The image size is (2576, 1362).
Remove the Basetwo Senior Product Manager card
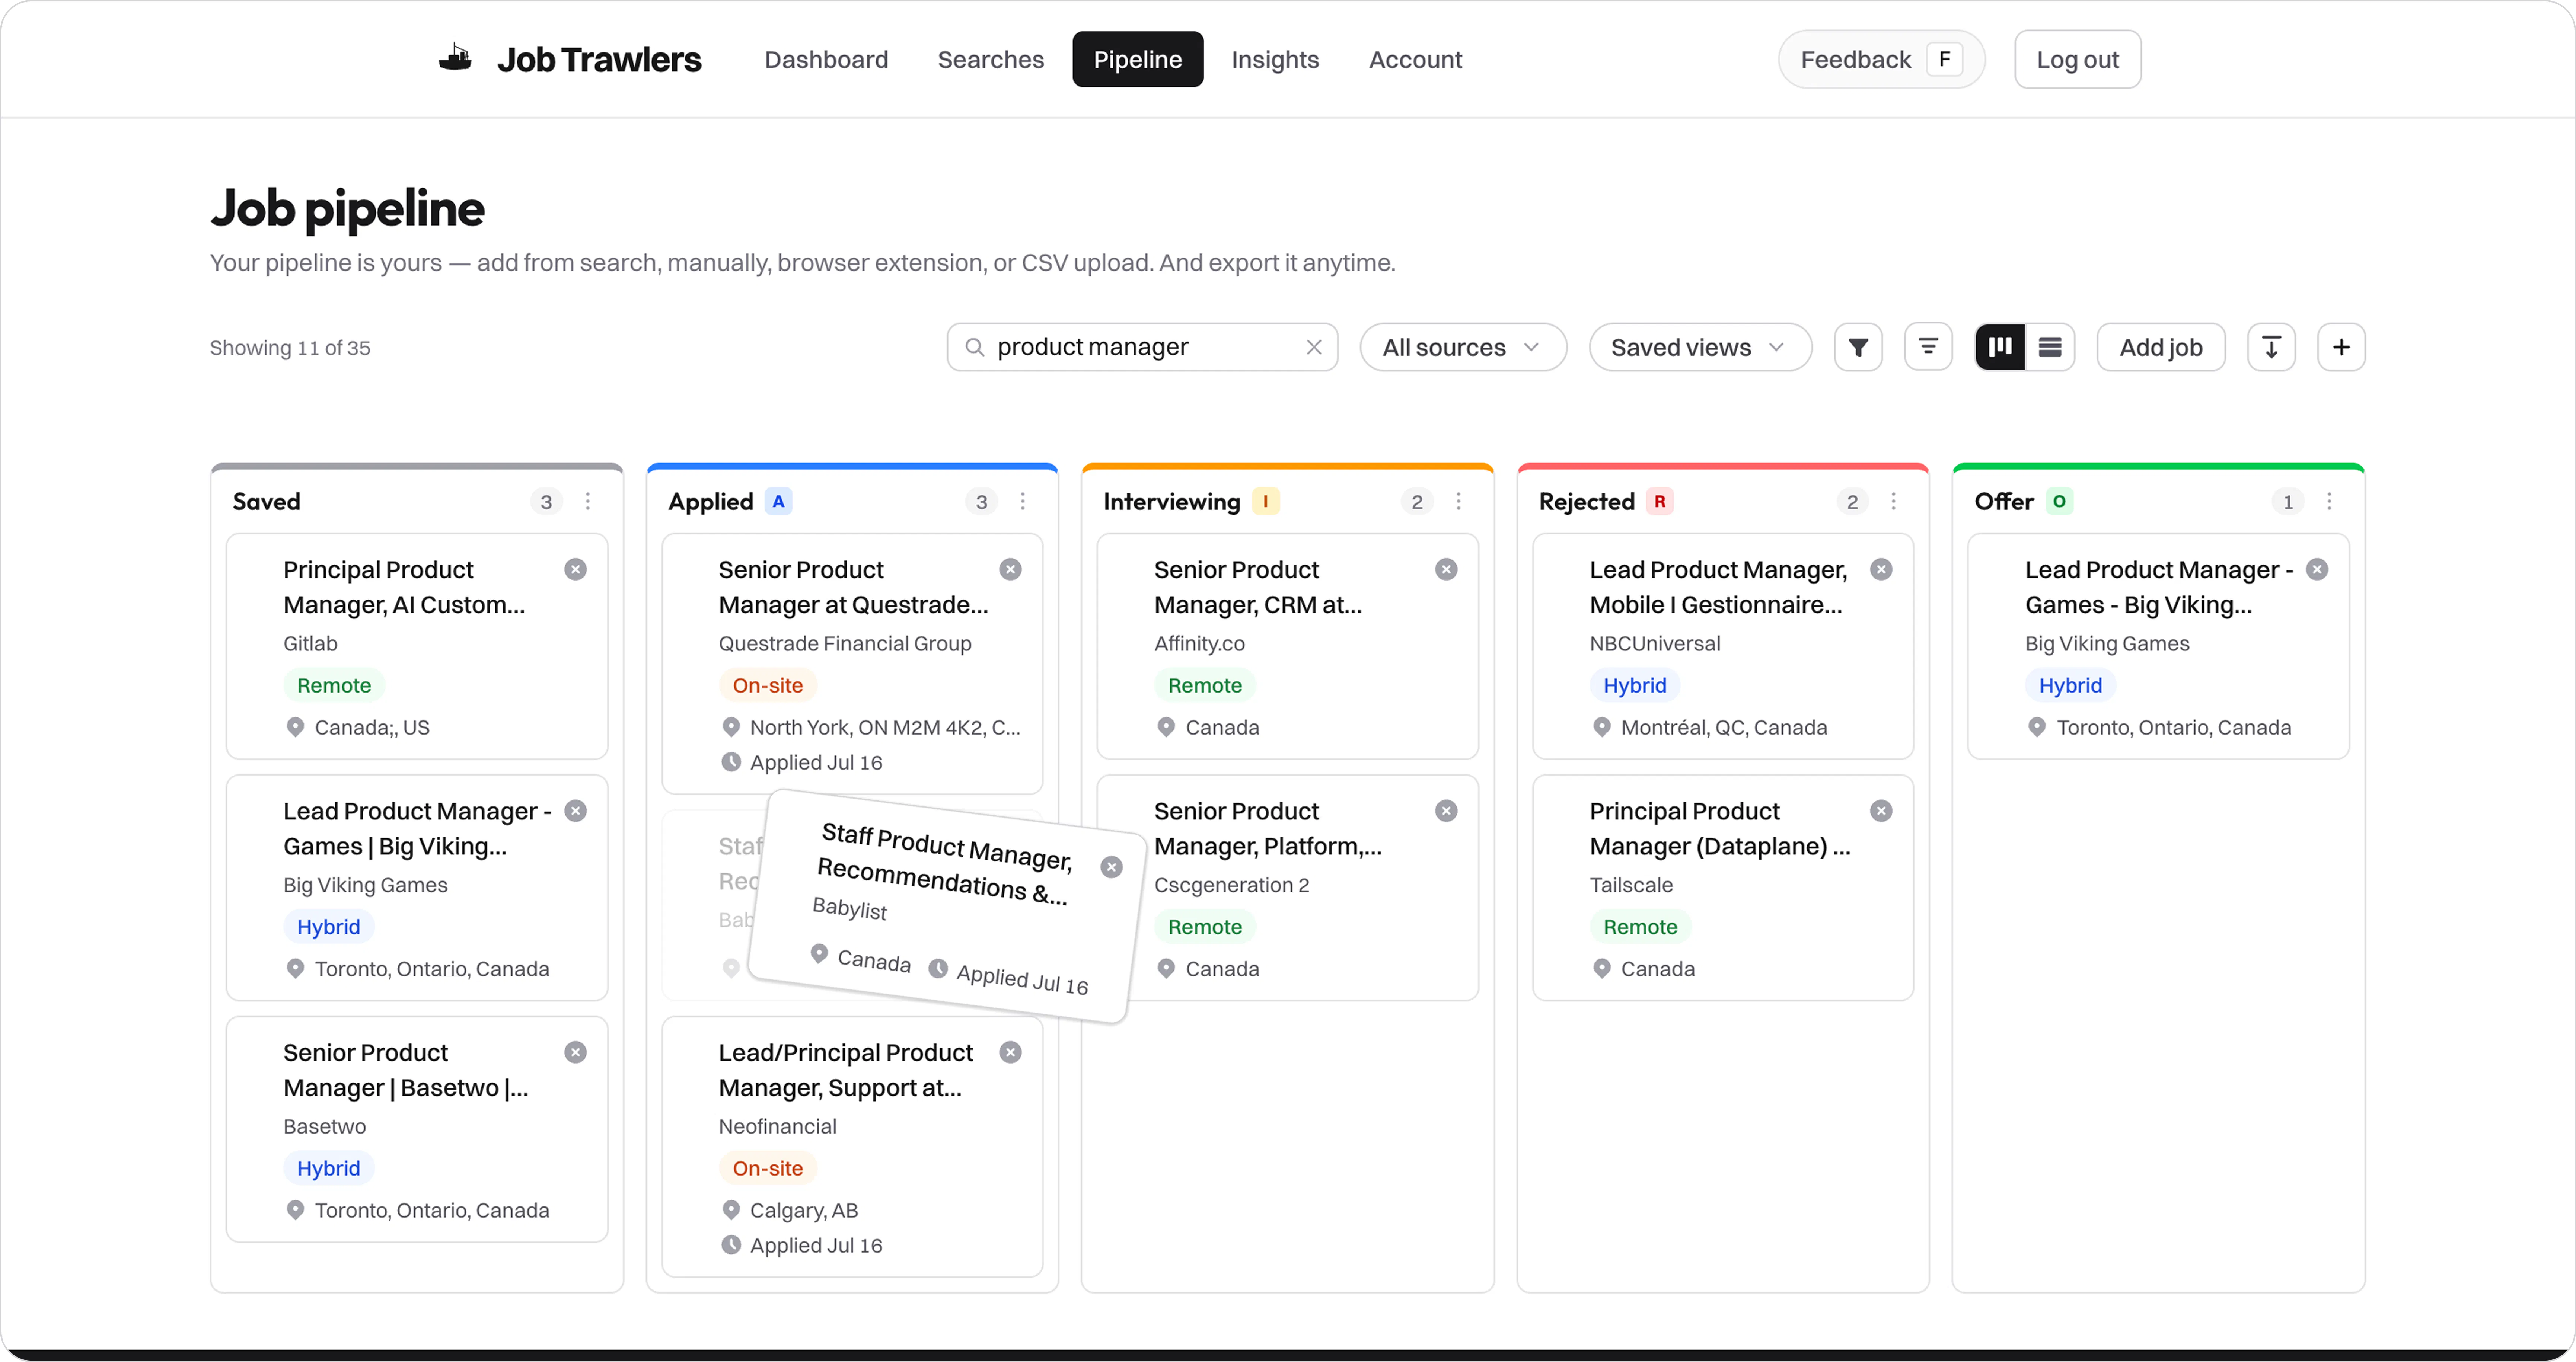pyautogui.click(x=575, y=1052)
